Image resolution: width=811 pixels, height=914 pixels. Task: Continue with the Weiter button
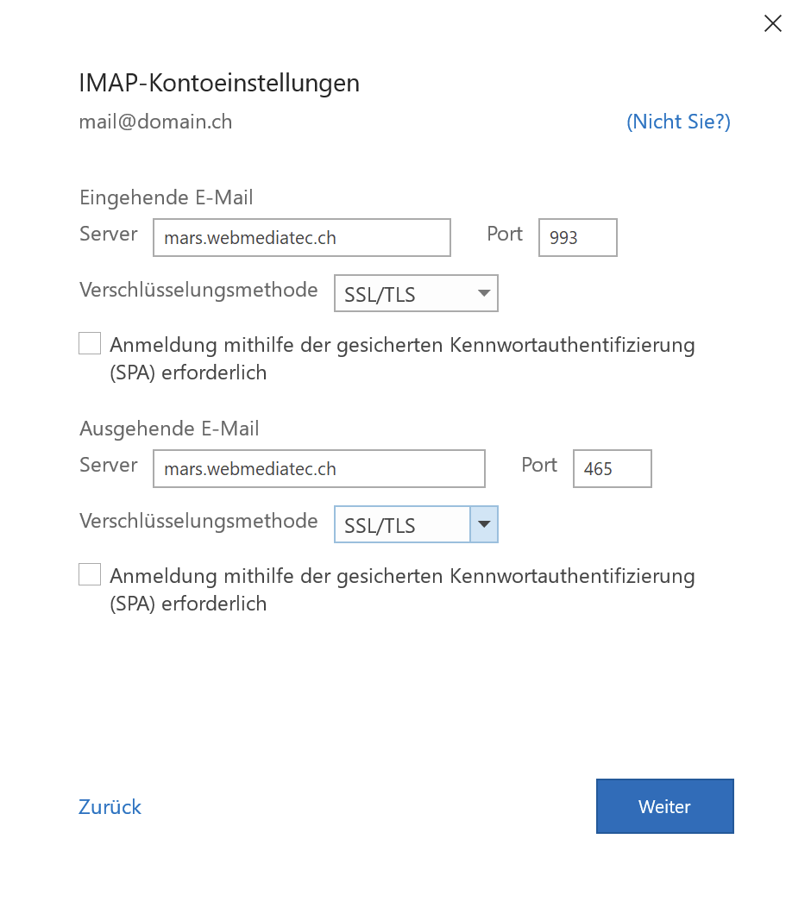pos(664,806)
